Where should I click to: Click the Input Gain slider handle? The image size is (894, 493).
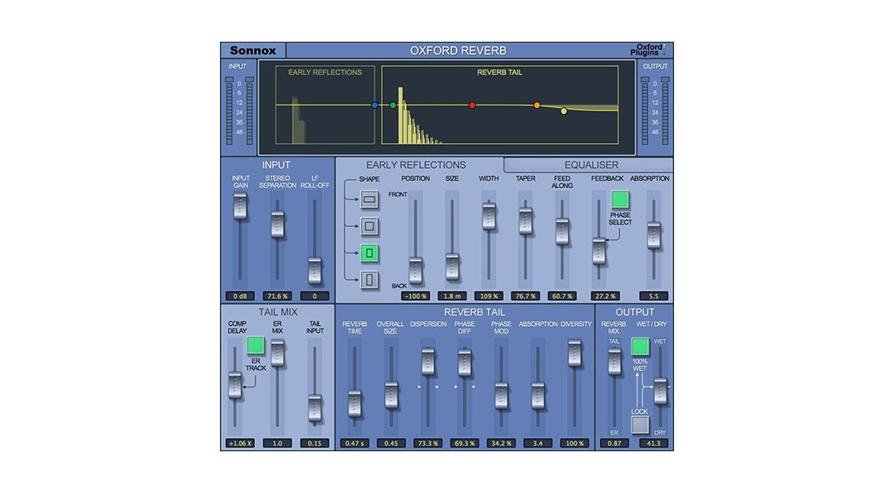pyautogui.click(x=240, y=207)
